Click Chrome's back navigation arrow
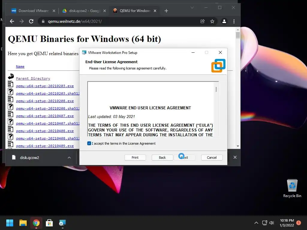The width and height of the screenshot is (307, 230). point(12,21)
